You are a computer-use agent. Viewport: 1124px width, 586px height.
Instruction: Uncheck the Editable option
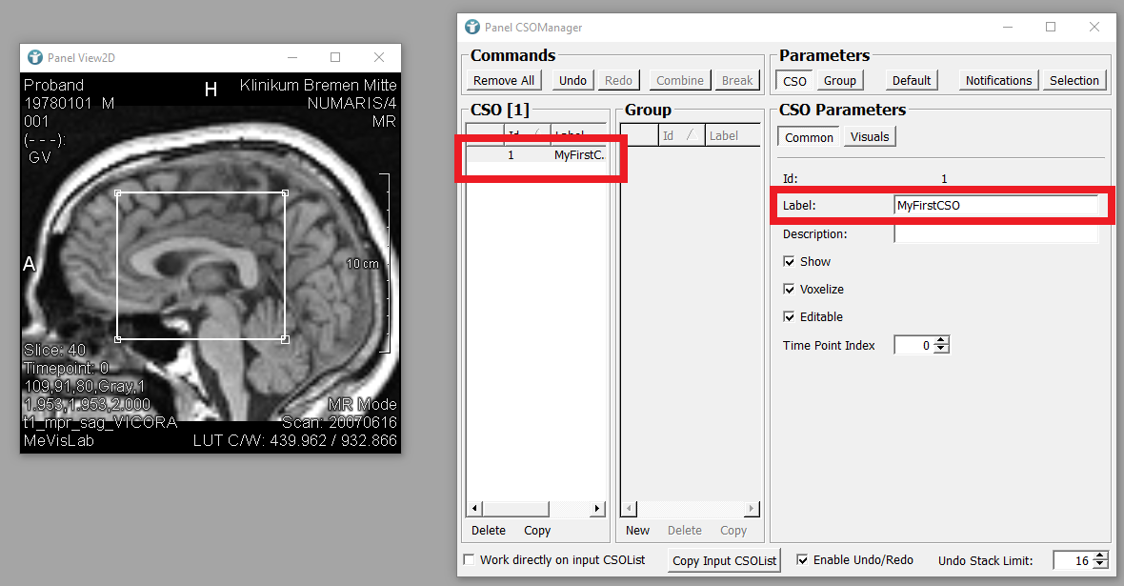pyautogui.click(x=789, y=317)
